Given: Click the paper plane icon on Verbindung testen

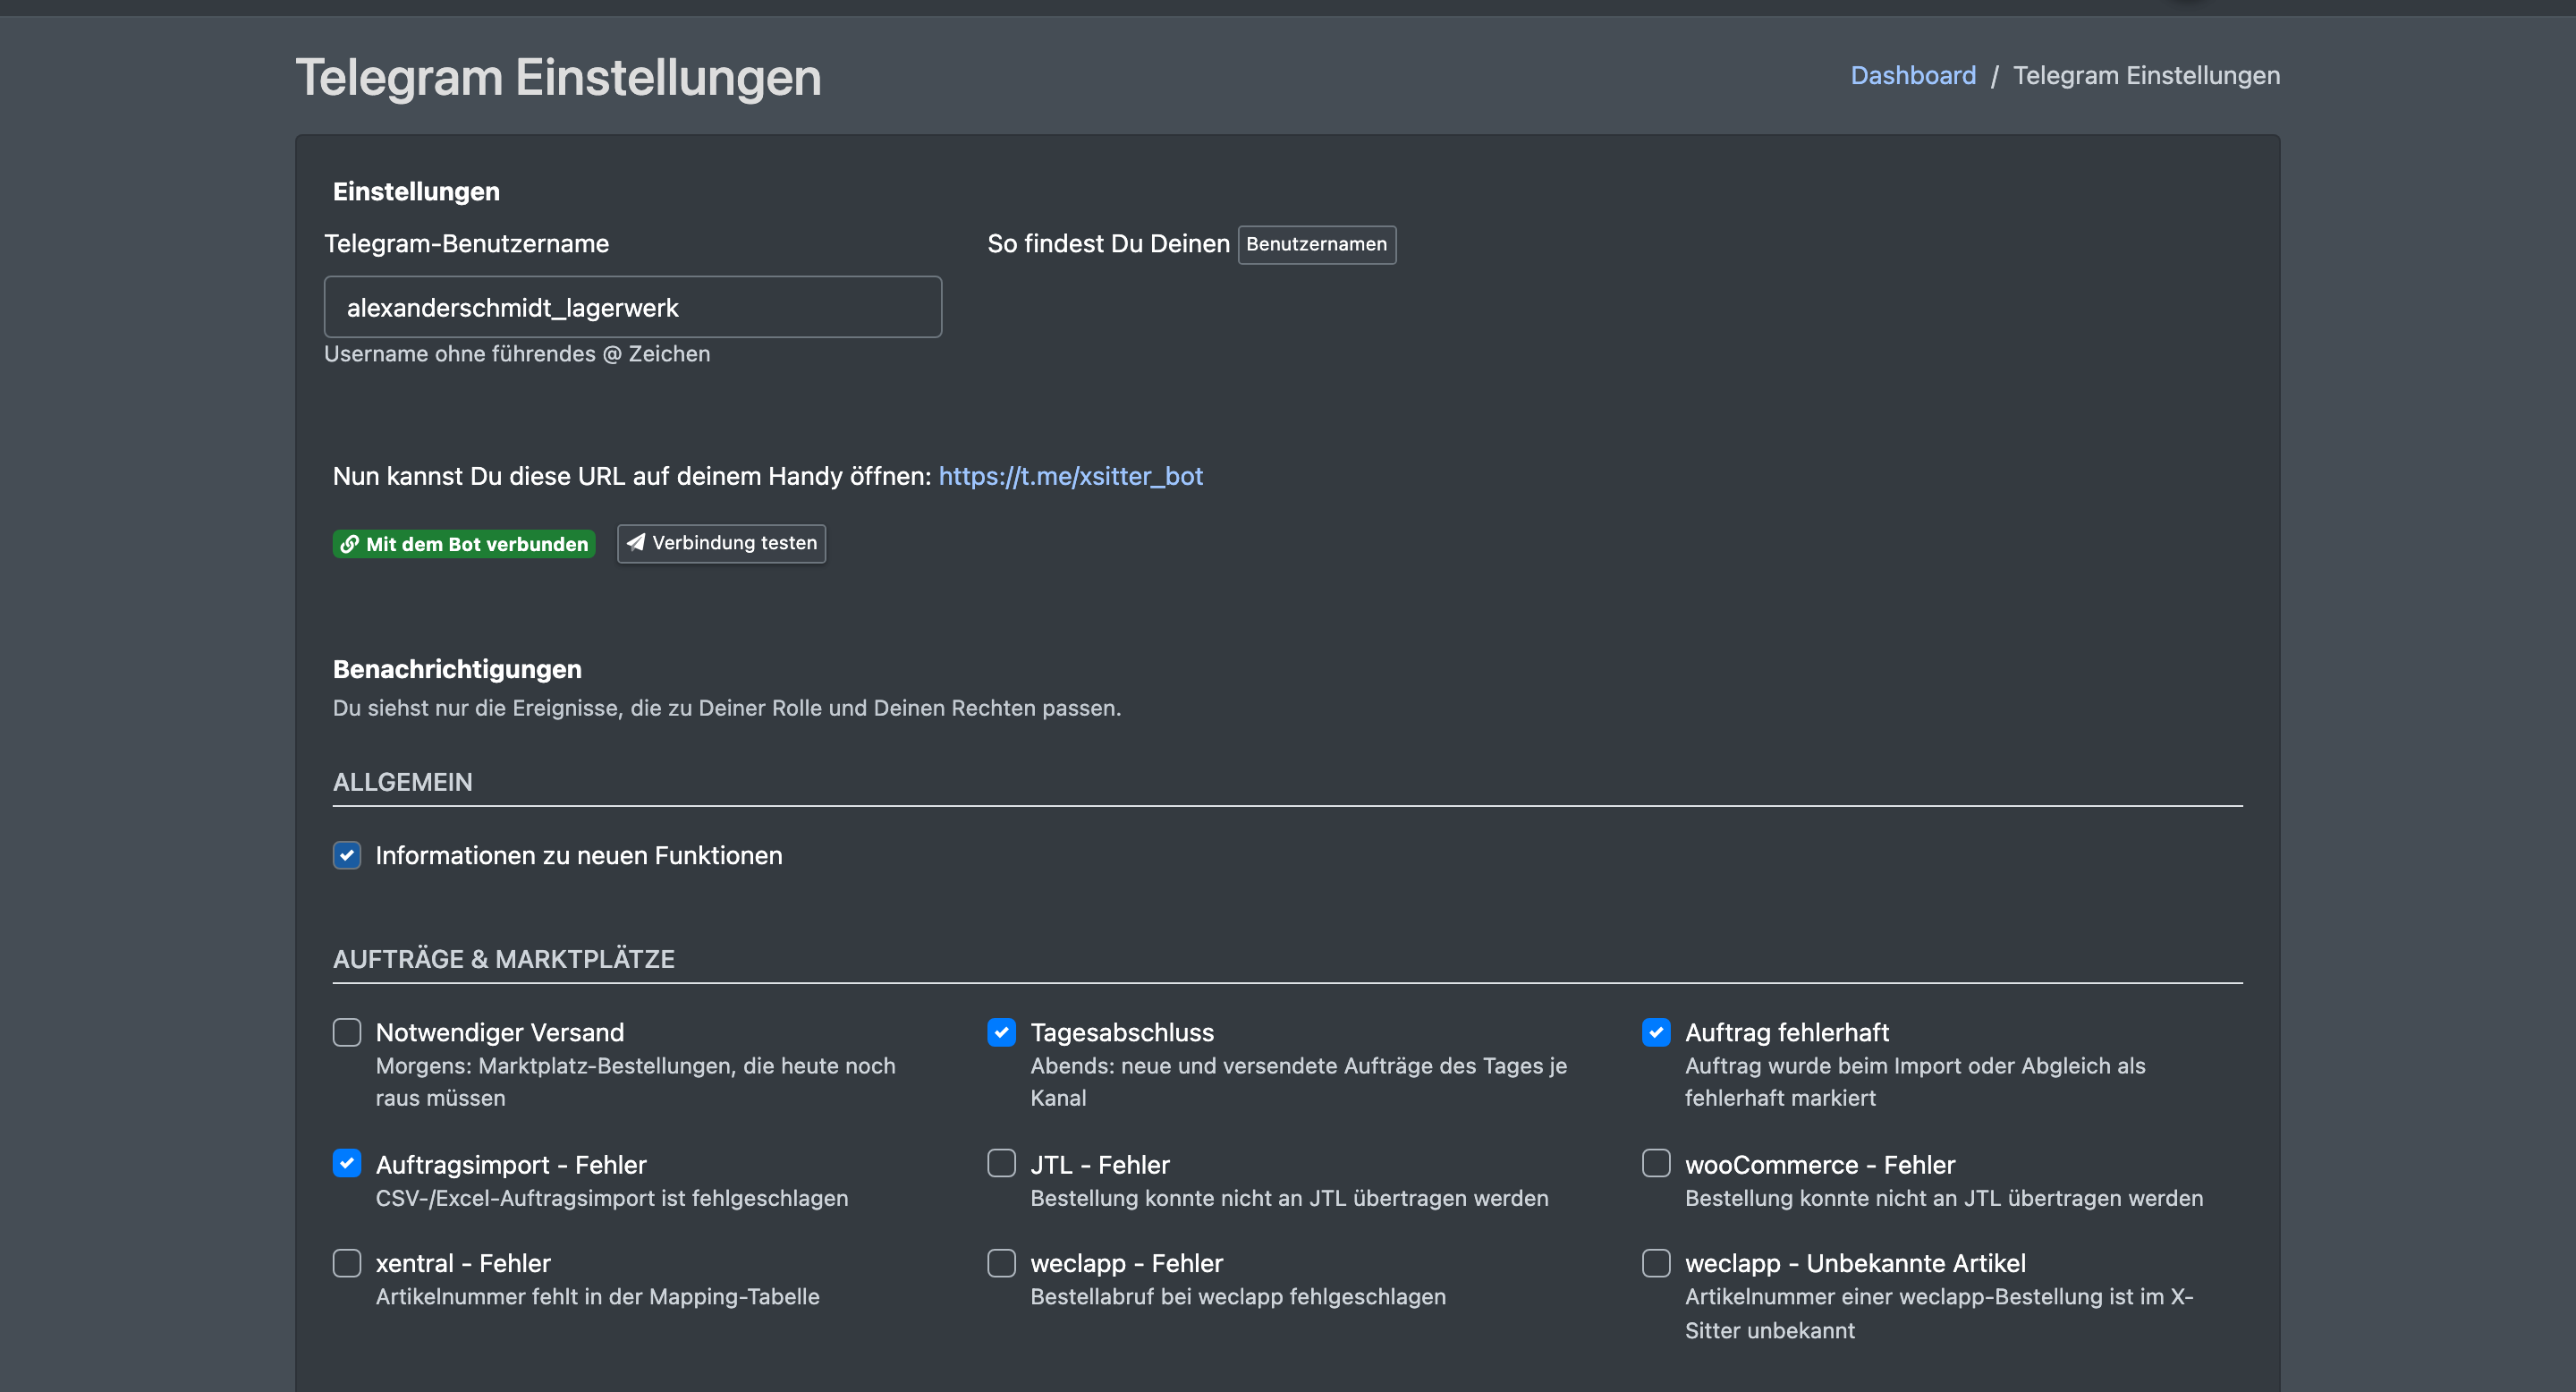Looking at the screenshot, I should tap(636, 542).
